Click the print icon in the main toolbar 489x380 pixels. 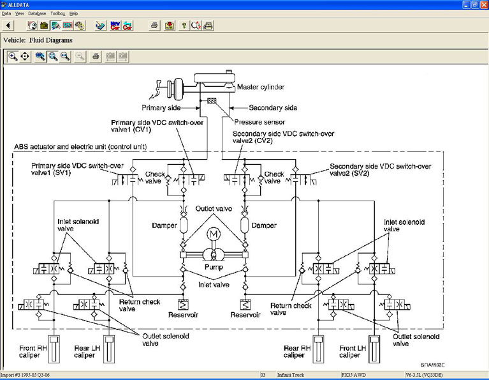click(x=154, y=26)
